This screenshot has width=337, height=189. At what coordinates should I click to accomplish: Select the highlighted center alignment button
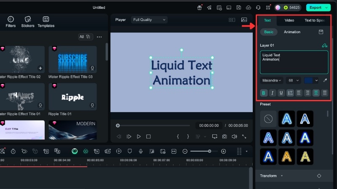316,93
